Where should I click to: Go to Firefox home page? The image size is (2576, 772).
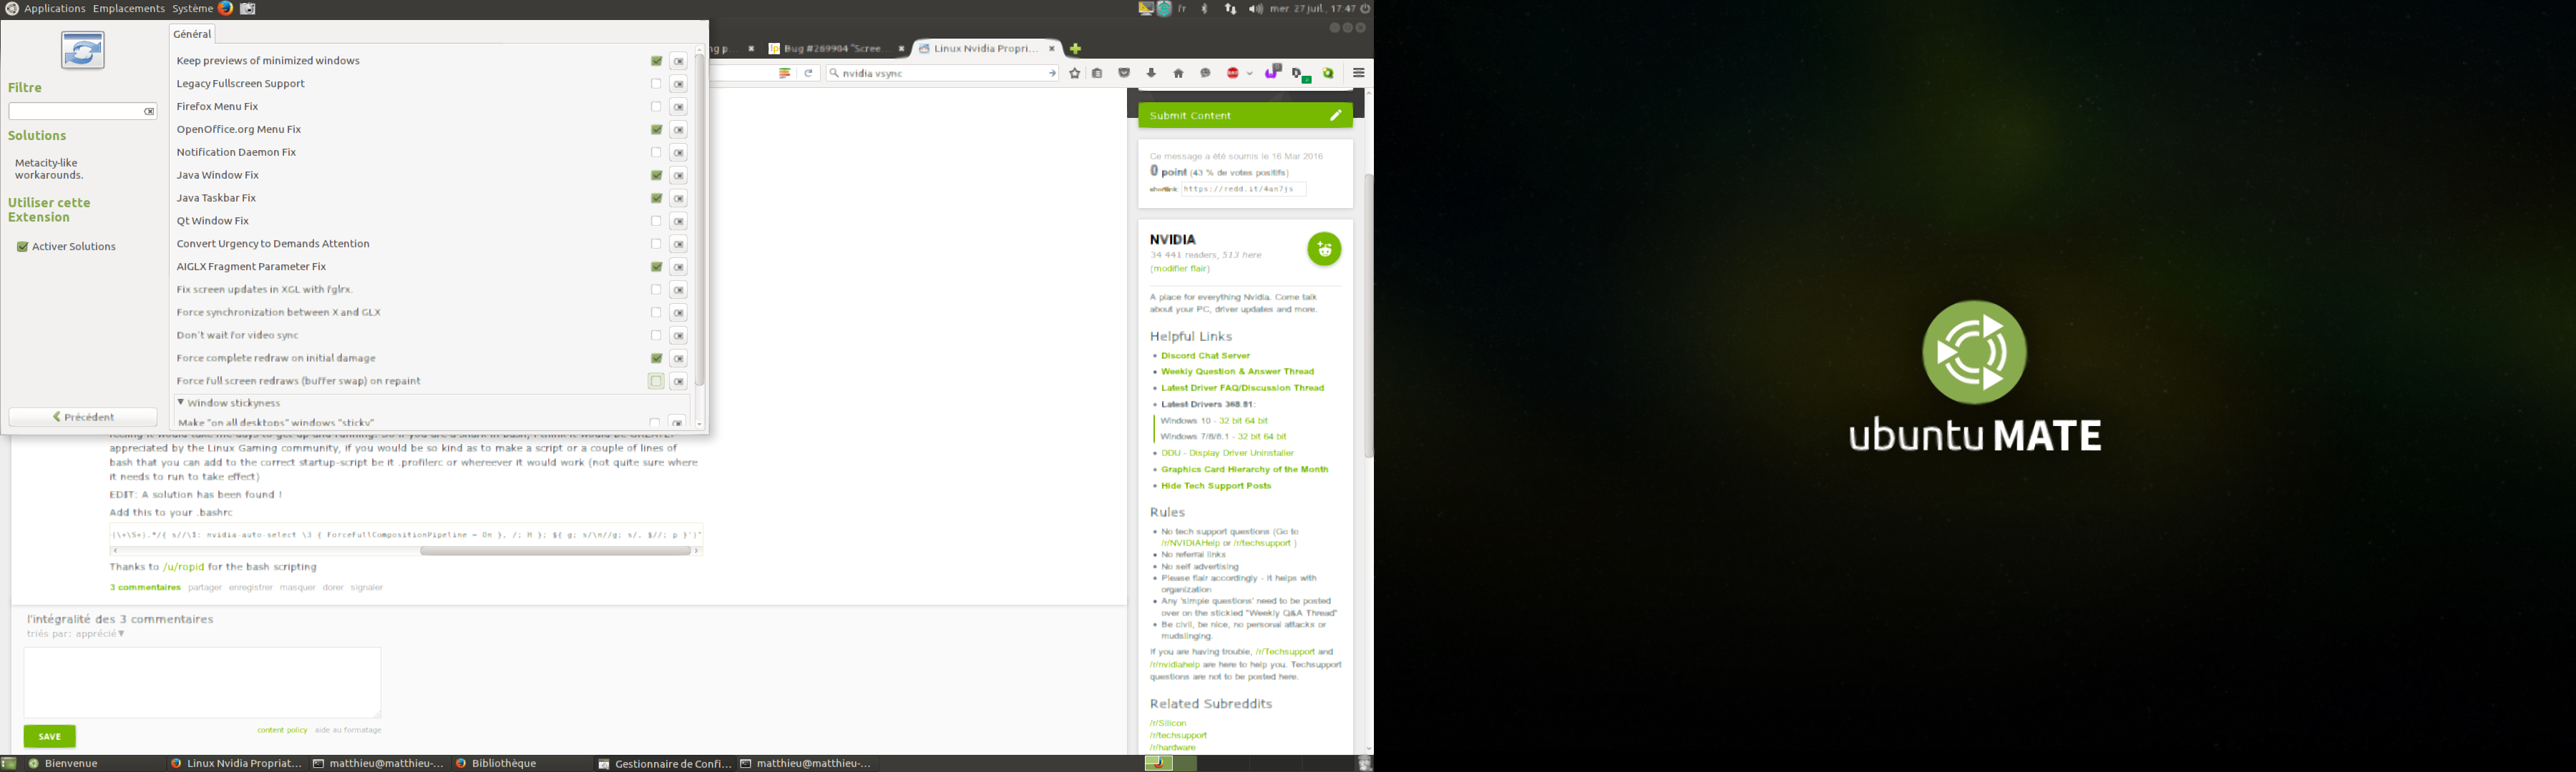click(1178, 73)
